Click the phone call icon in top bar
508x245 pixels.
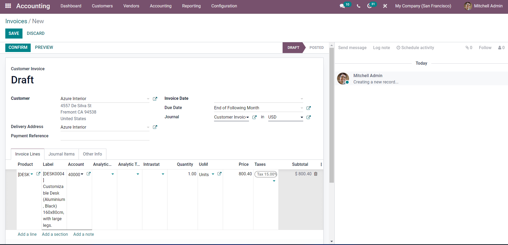(x=359, y=6)
